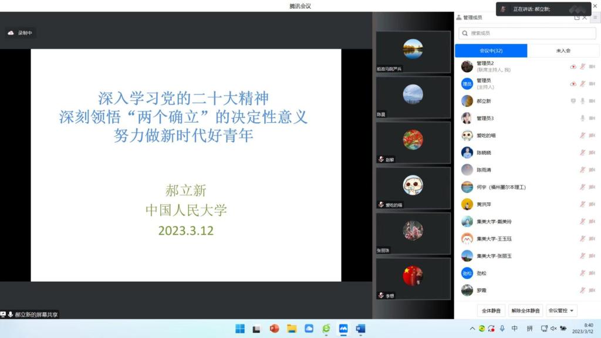601x338 pixels.
Task: Expand hidden icons chevron in system tray
Action: [471, 330]
